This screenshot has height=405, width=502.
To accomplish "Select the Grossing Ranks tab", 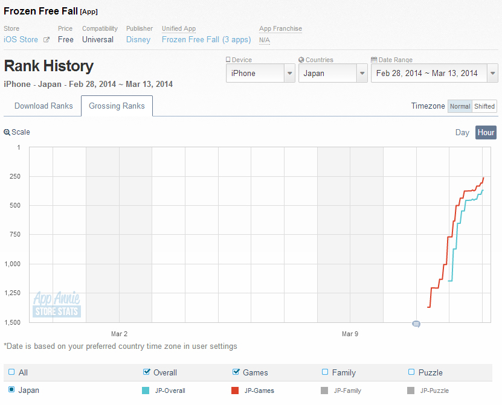I will (x=117, y=106).
